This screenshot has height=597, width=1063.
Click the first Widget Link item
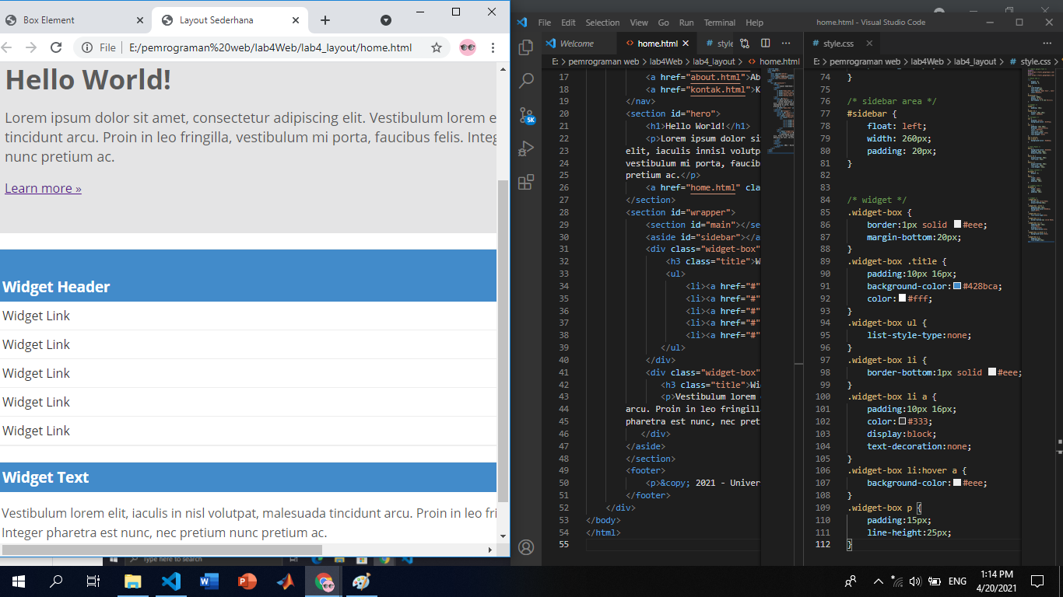pos(36,315)
